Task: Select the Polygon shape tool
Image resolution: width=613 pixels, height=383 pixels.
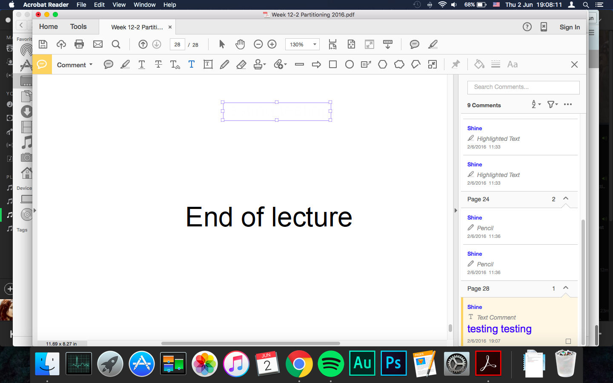Action: (383, 65)
